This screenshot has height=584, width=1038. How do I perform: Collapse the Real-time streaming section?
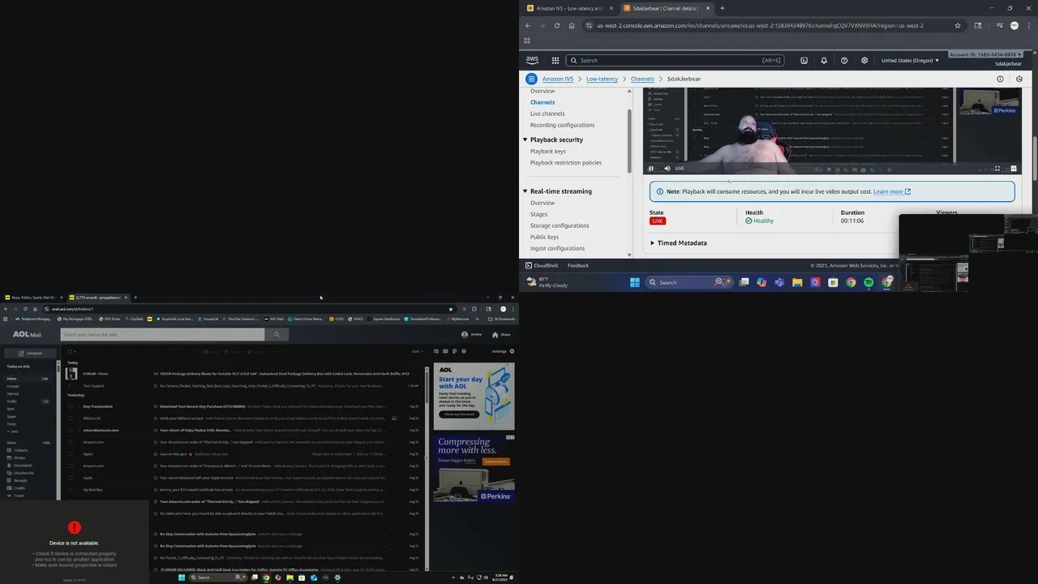[525, 191]
